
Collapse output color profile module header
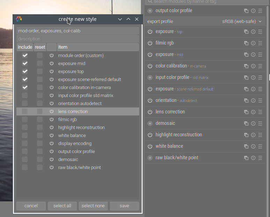tap(174, 11)
